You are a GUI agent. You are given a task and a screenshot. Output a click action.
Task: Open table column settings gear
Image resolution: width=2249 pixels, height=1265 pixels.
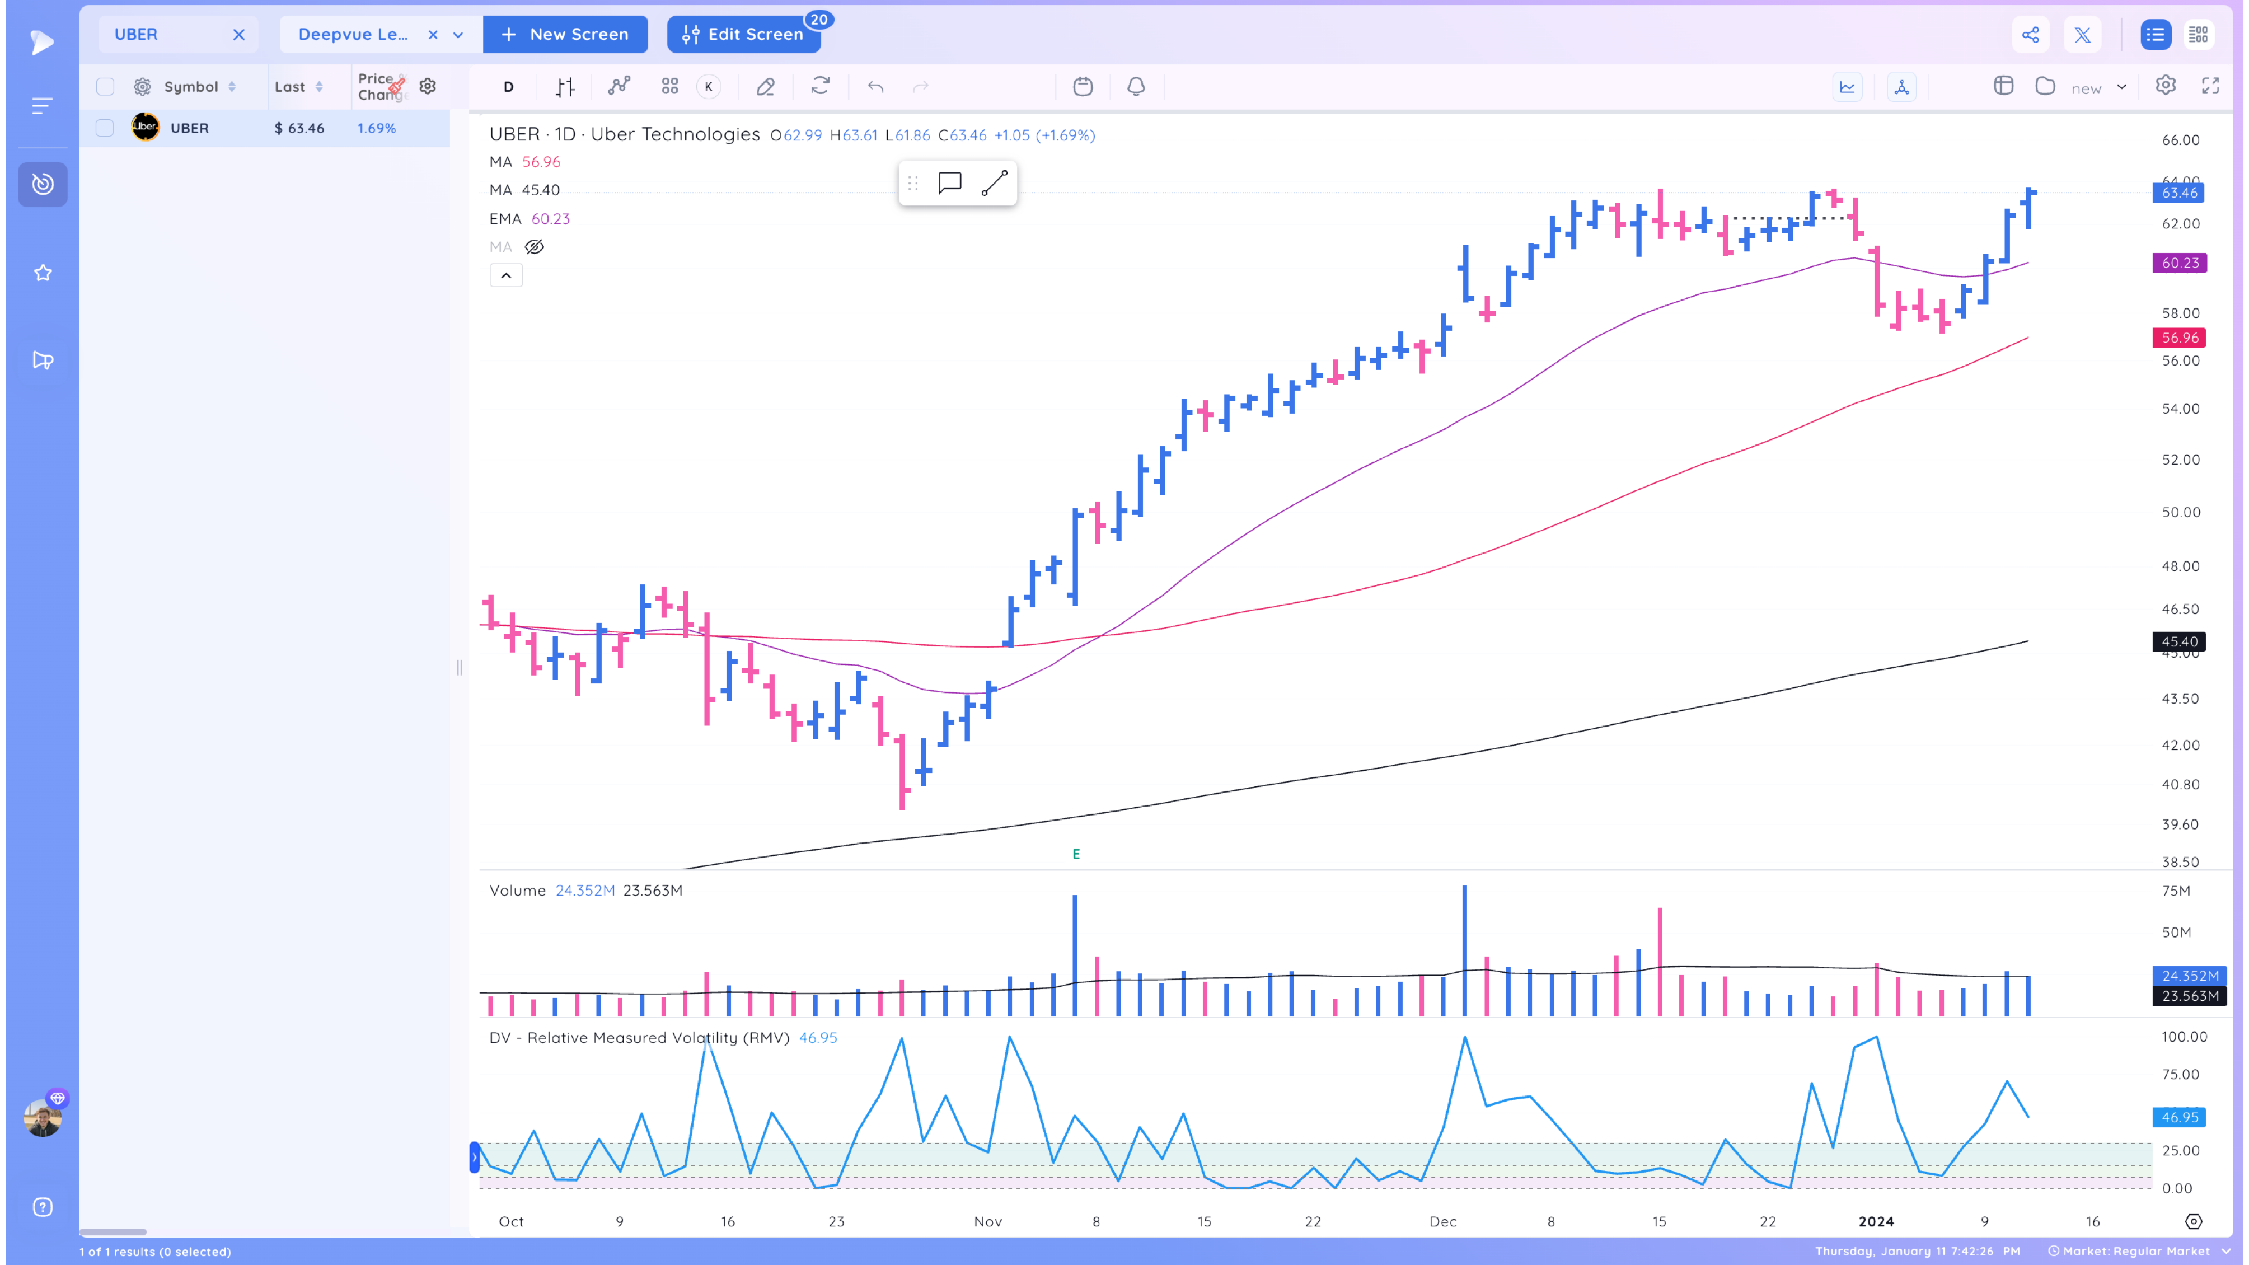point(428,86)
